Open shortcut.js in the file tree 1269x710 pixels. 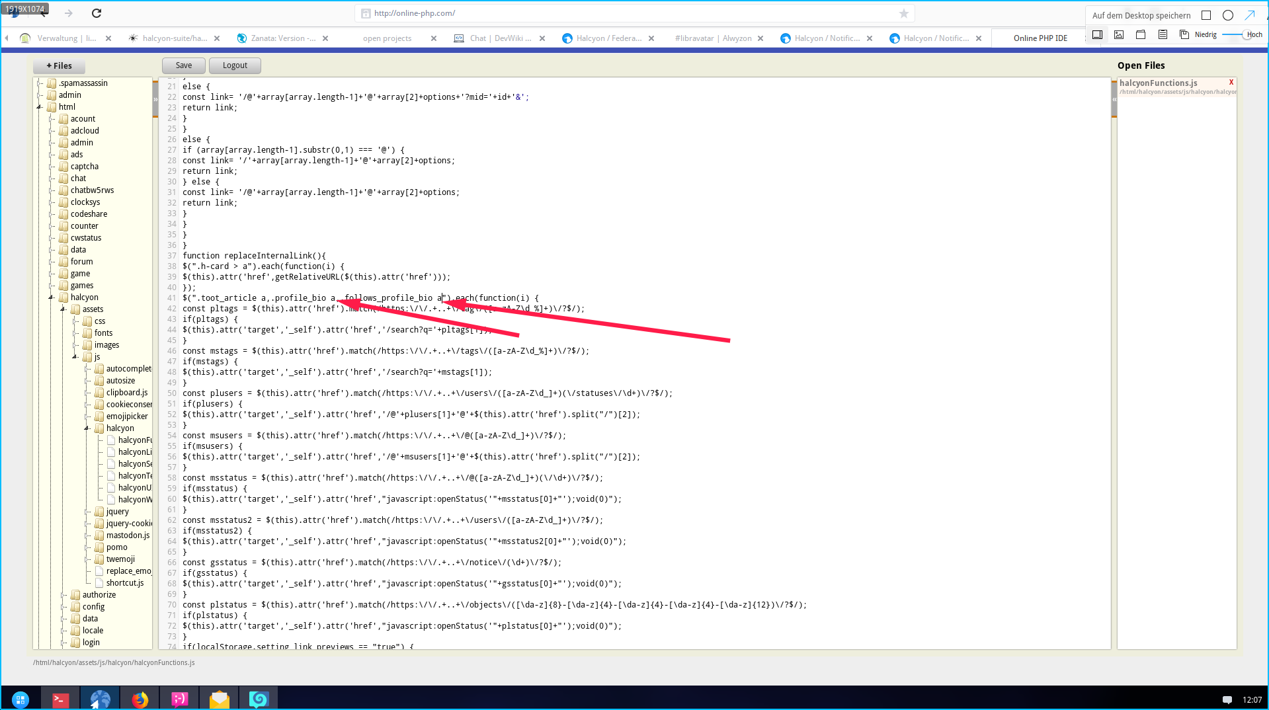point(124,583)
